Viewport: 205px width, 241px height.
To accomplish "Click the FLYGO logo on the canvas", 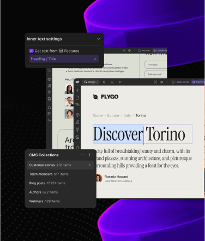I will pos(106,97).
